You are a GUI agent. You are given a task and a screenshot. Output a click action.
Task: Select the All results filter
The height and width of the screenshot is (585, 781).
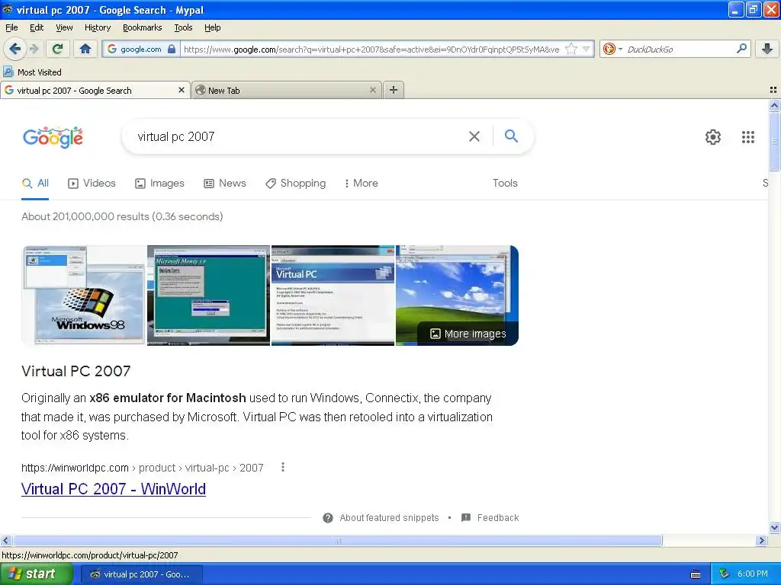pyautogui.click(x=35, y=183)
